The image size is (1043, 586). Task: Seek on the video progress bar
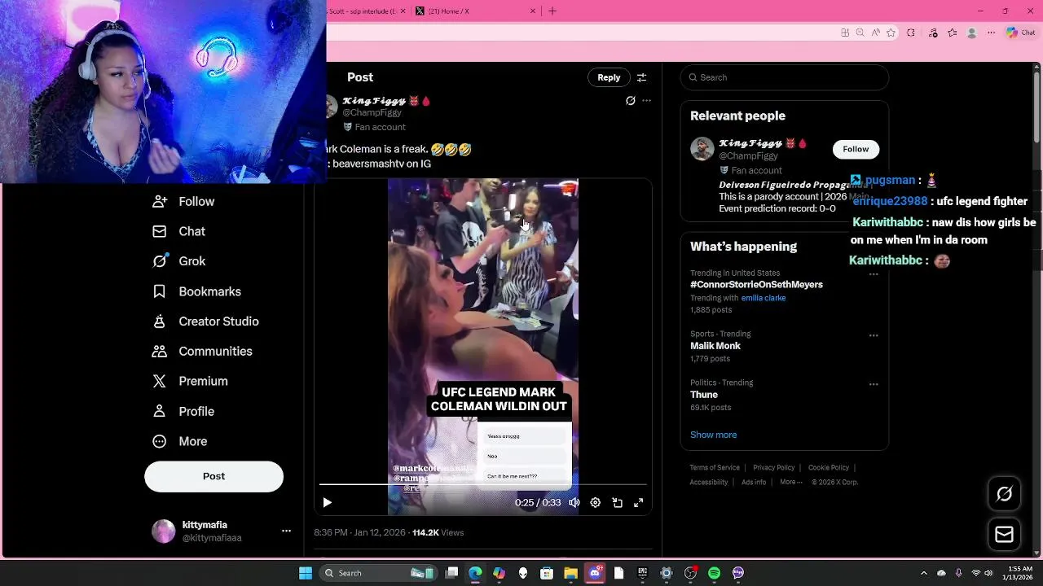[x=482, y=484]
